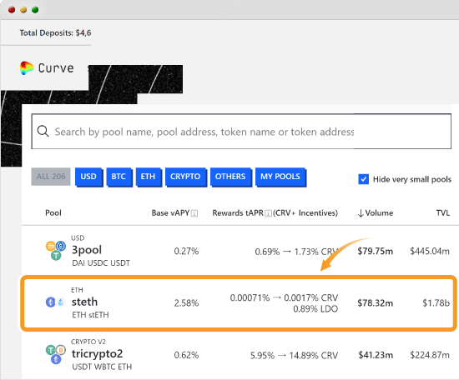459x380 pixels.
Task: Filter pools by BTC
Action: pos(119,177)
